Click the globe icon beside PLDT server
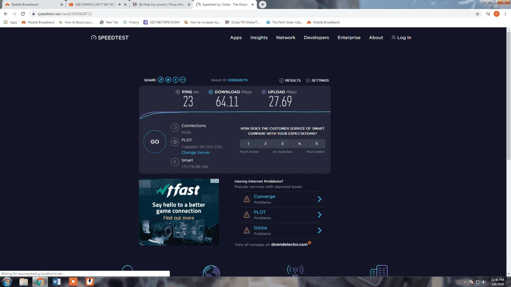 [174, 142]
